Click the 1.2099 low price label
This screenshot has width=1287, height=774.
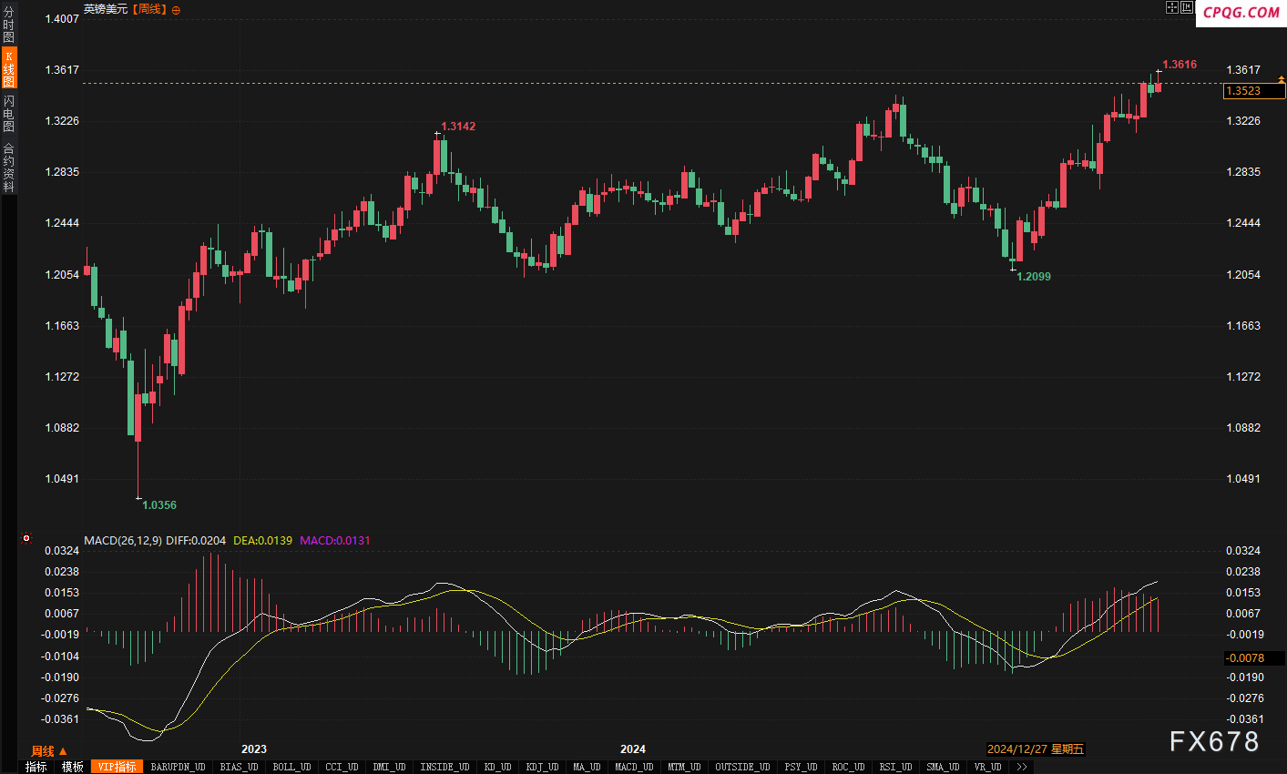pyautogui.click(x=1034, y=277)
